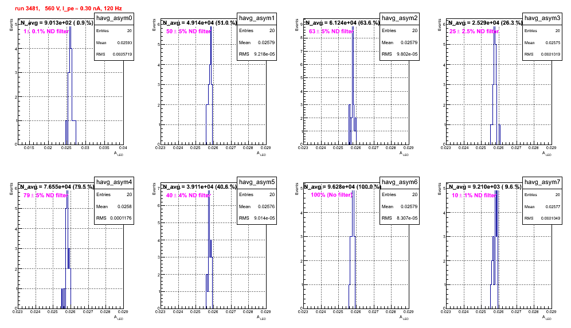Screen dimensions: 571x328
Task: Click the RMS value 9.218e-05
Action: (x=264, y=54)
